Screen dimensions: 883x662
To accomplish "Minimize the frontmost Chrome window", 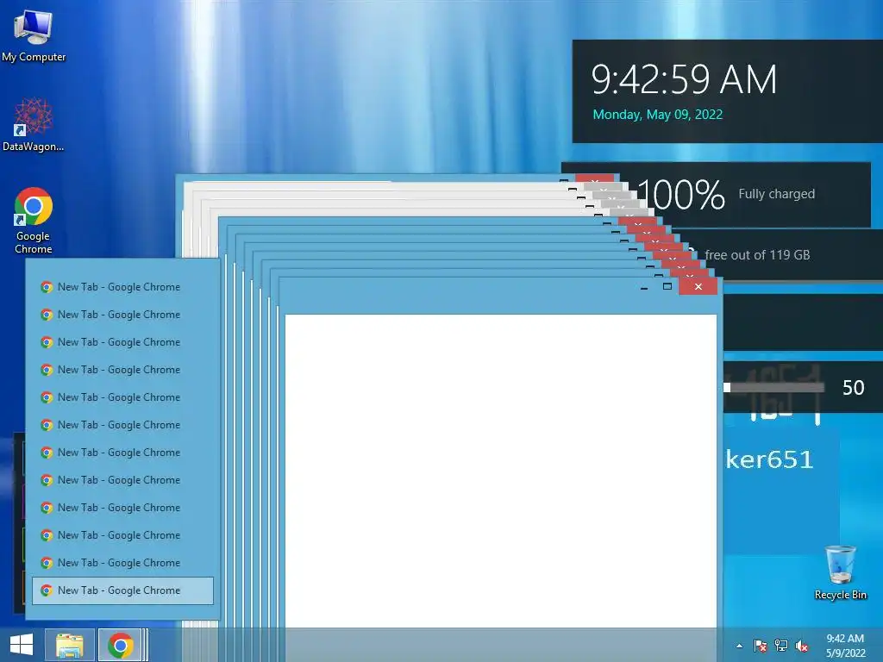I will pyautogui.click(x=643, y=287).
